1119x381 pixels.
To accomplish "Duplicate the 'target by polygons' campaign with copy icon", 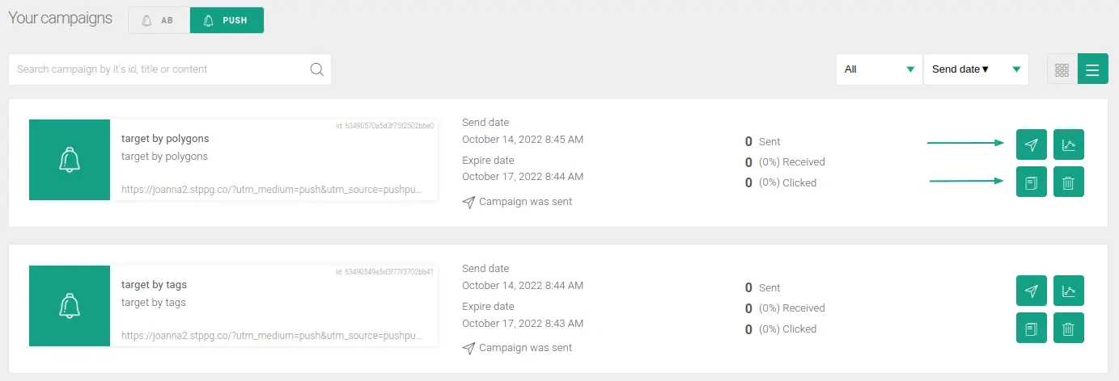I will 1031,182.
